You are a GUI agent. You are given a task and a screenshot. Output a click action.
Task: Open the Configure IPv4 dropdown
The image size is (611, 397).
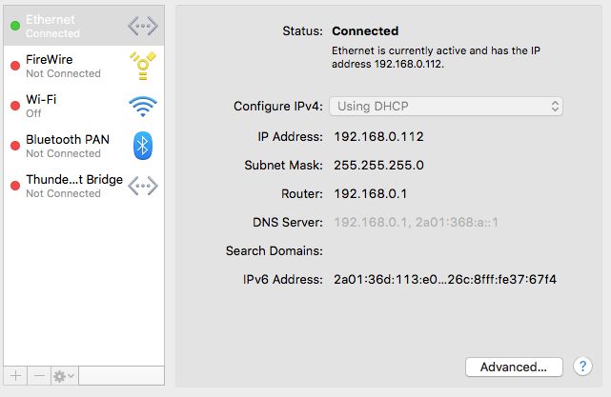pyautogui.click(x=446, y=107)
